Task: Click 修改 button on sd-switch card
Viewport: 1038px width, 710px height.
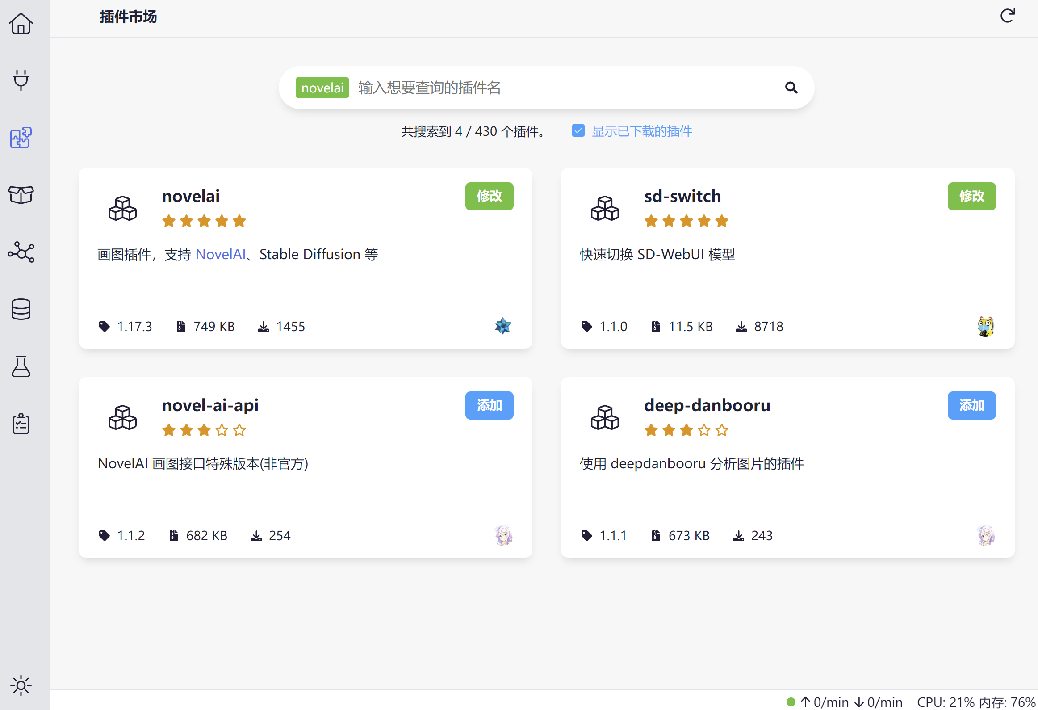Action: coord(971,196)
